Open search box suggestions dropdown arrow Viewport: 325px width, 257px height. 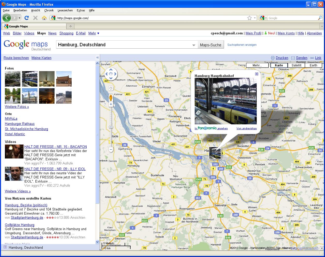(x=194, y=45)
